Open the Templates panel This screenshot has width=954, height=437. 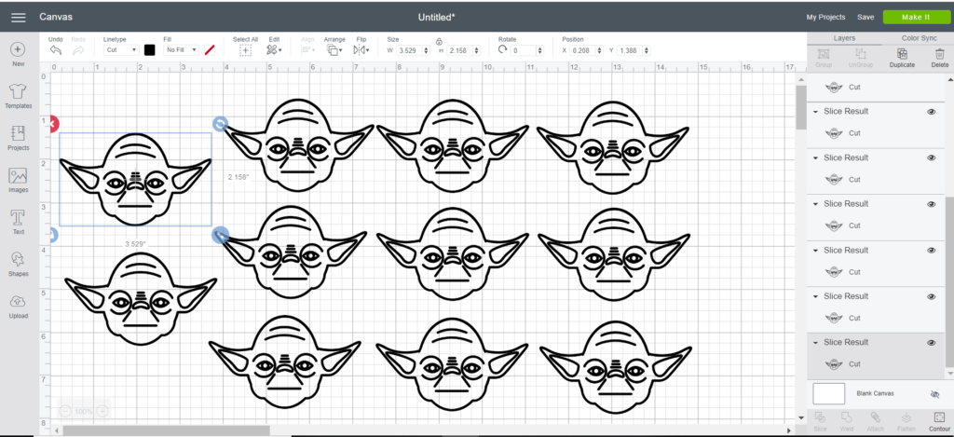(18, 96)
